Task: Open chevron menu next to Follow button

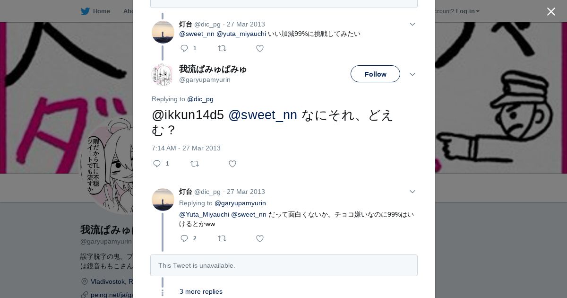Action: click(x=412, y=74)
